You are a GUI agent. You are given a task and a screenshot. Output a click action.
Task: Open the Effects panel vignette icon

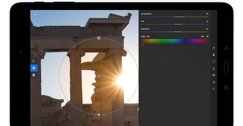pyautogui.click(x=214, y=61)
